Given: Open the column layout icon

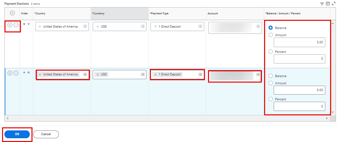Looking at the screenshot, I should [x=327, y=3].
